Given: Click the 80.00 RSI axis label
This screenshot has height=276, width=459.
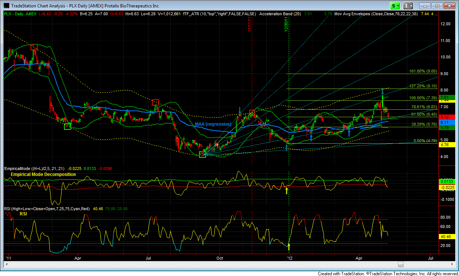Looking at the screenshot, I should [x=446, y=217].
